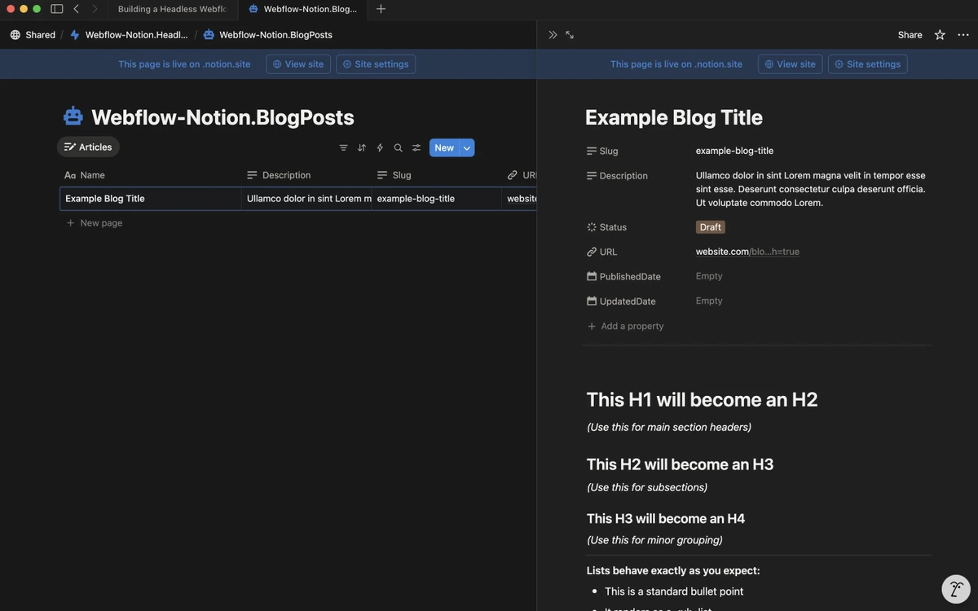Open the Draft status tag

[x=711, y=227]
